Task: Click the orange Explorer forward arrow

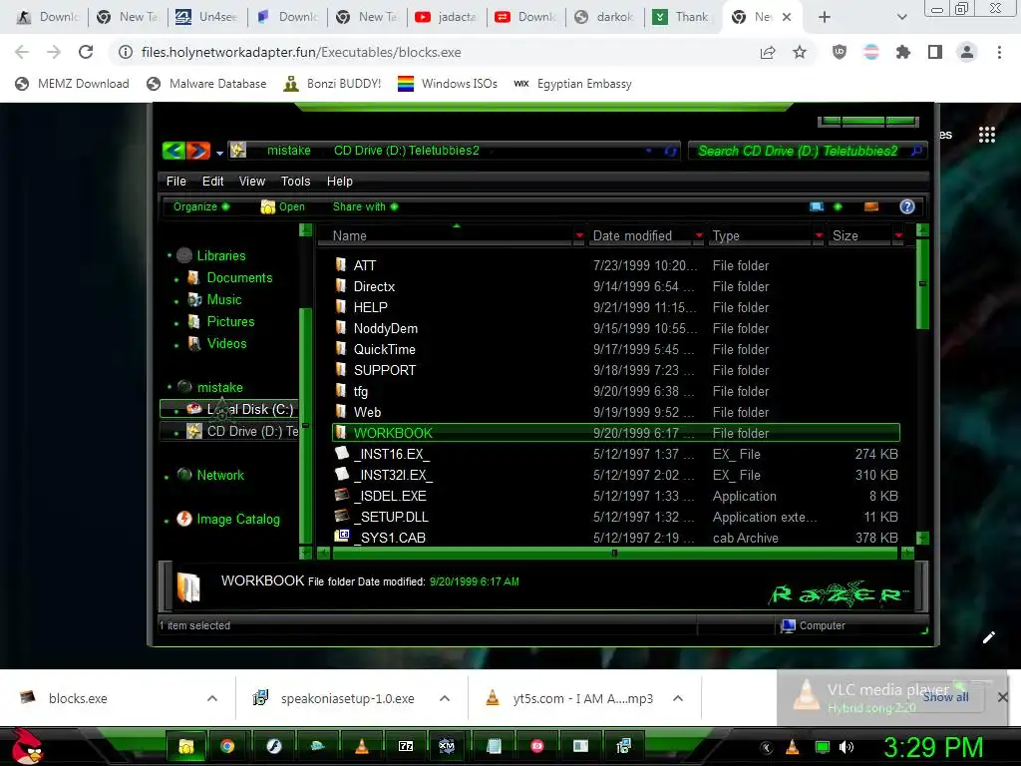Action: pyautogui.click(x=198, y=151)
